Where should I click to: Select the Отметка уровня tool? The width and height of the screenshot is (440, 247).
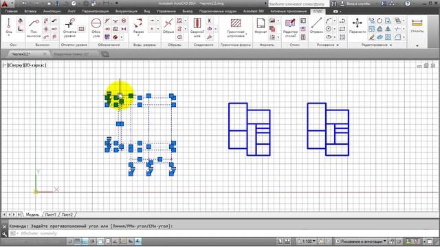(69, 27)
